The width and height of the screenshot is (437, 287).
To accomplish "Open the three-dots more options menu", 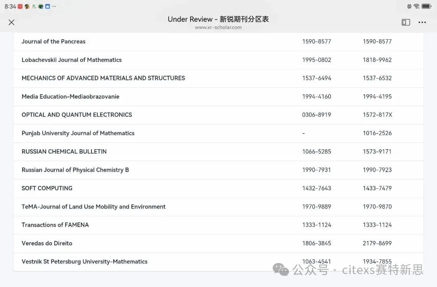I will pyautogui.click(x=422, y=22).
